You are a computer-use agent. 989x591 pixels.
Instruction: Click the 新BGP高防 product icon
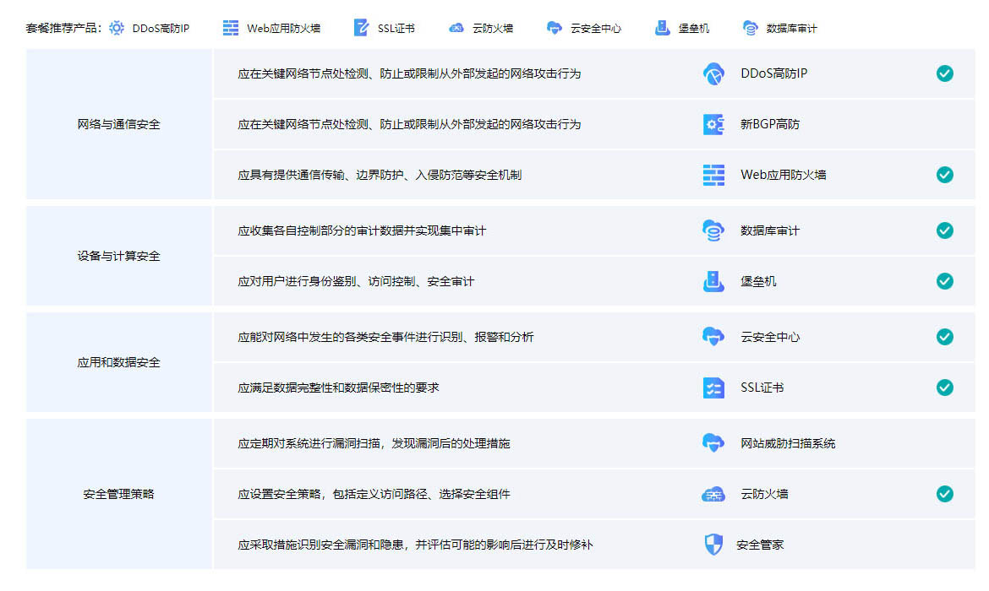[713, 124]
